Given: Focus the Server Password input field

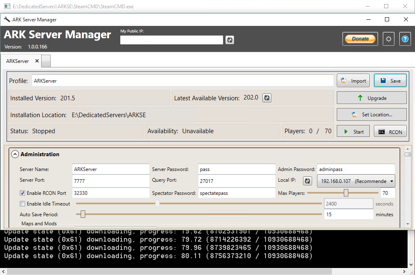Looking at the screenshot, I should click(x=237, y=169).
